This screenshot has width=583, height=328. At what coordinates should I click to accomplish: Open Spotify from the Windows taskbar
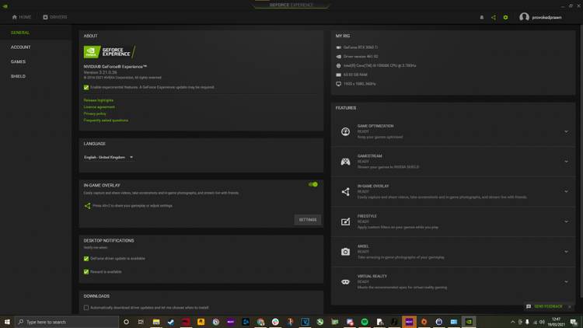point(365,322)
